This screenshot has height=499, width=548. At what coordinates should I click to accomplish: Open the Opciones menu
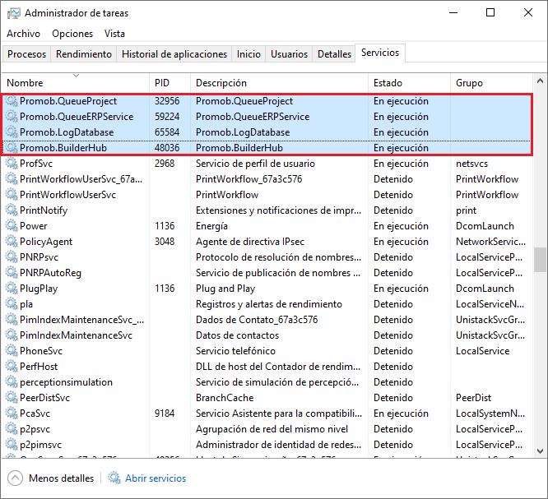[72, 34]
